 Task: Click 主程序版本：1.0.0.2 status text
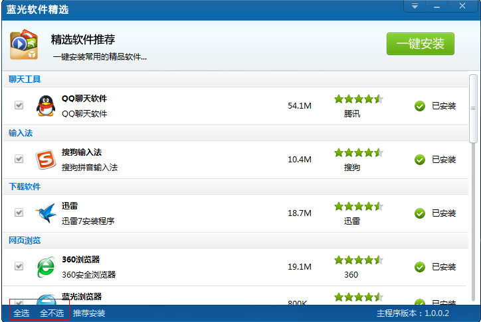(413, 313)
